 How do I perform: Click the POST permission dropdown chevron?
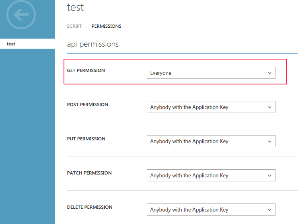click(x=269, y=107)
